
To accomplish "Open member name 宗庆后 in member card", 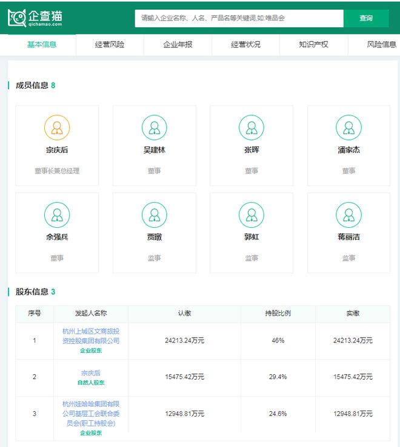I will 57,150.
